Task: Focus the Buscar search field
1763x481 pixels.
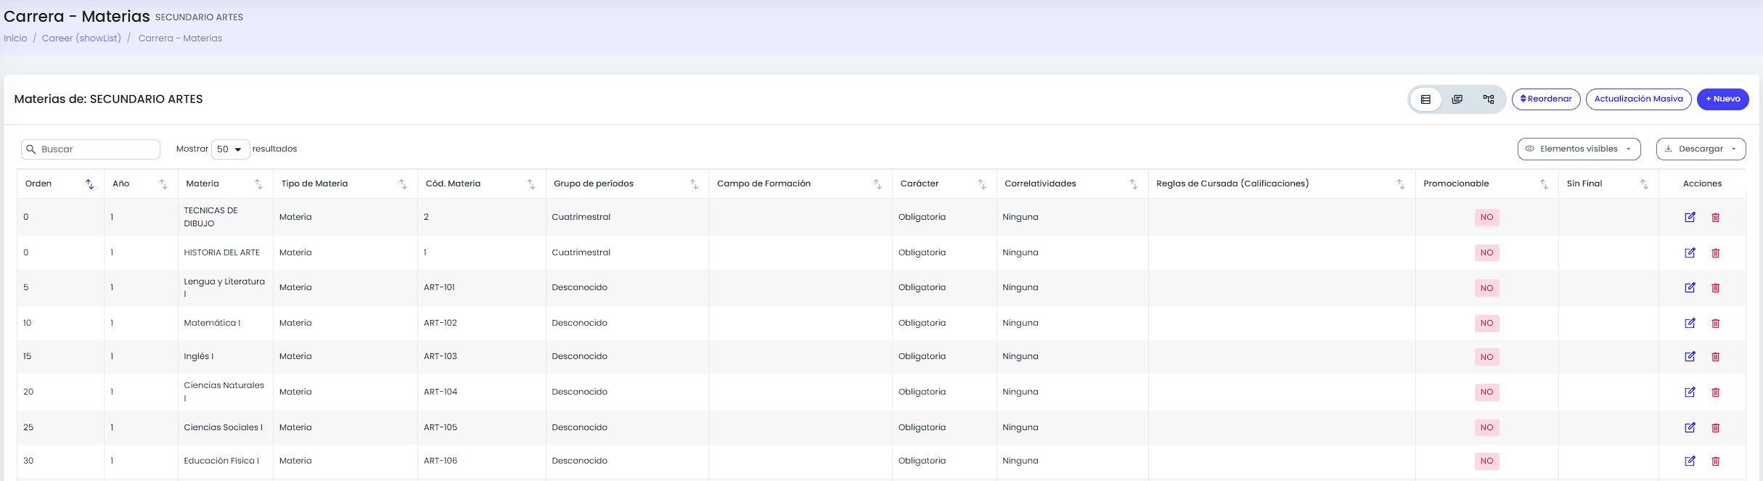Action: tap(91, 149)
